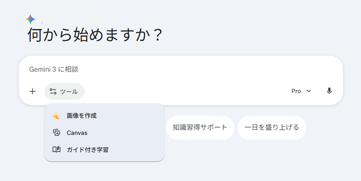This screenshot has width=361, height=181.
Task: Click the 何から始めますか？ heading text
Action: point(95,35)
